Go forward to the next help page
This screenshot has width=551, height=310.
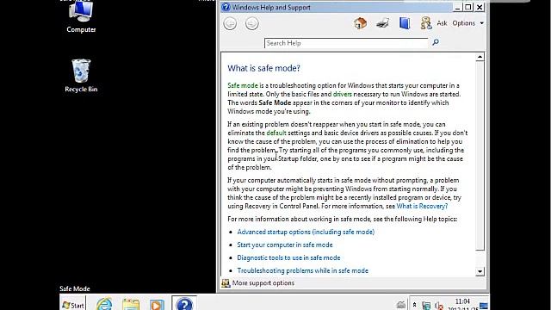(252, 23)
